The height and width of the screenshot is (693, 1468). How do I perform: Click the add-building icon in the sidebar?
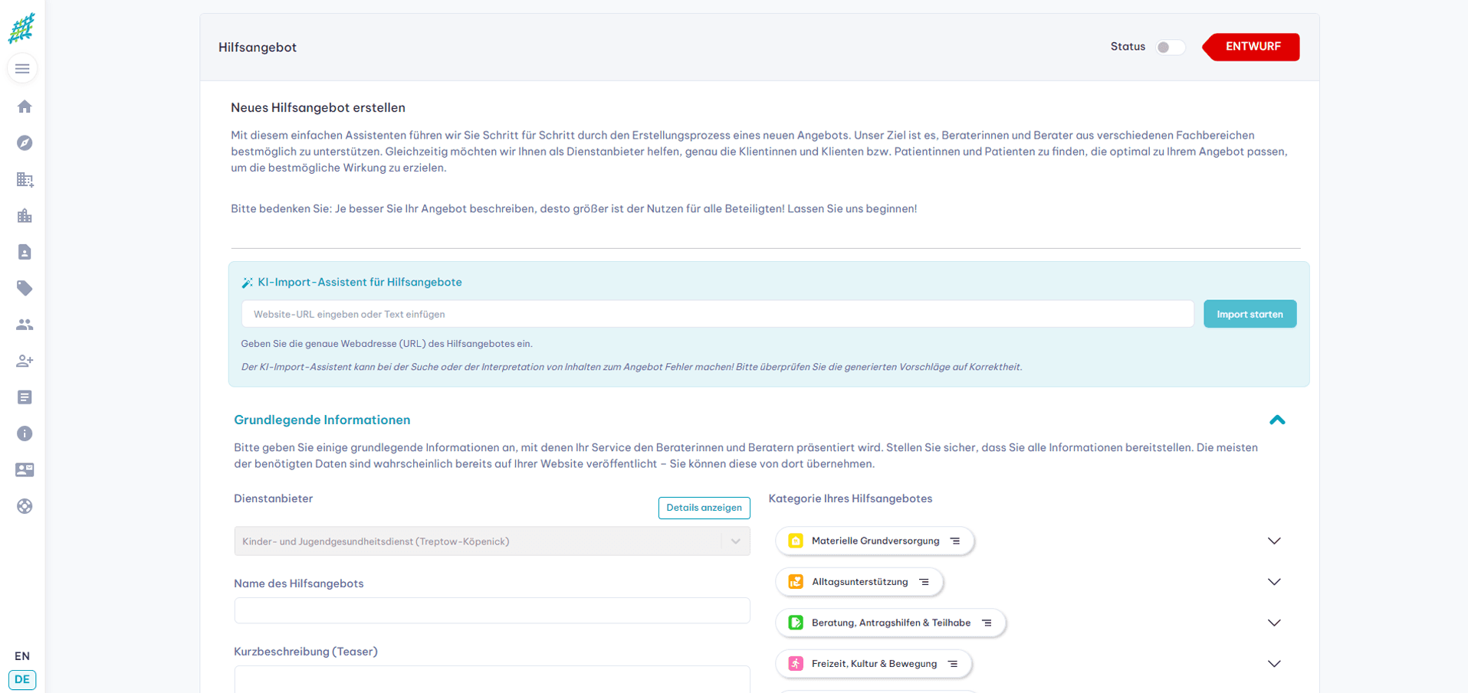(25, 179)
